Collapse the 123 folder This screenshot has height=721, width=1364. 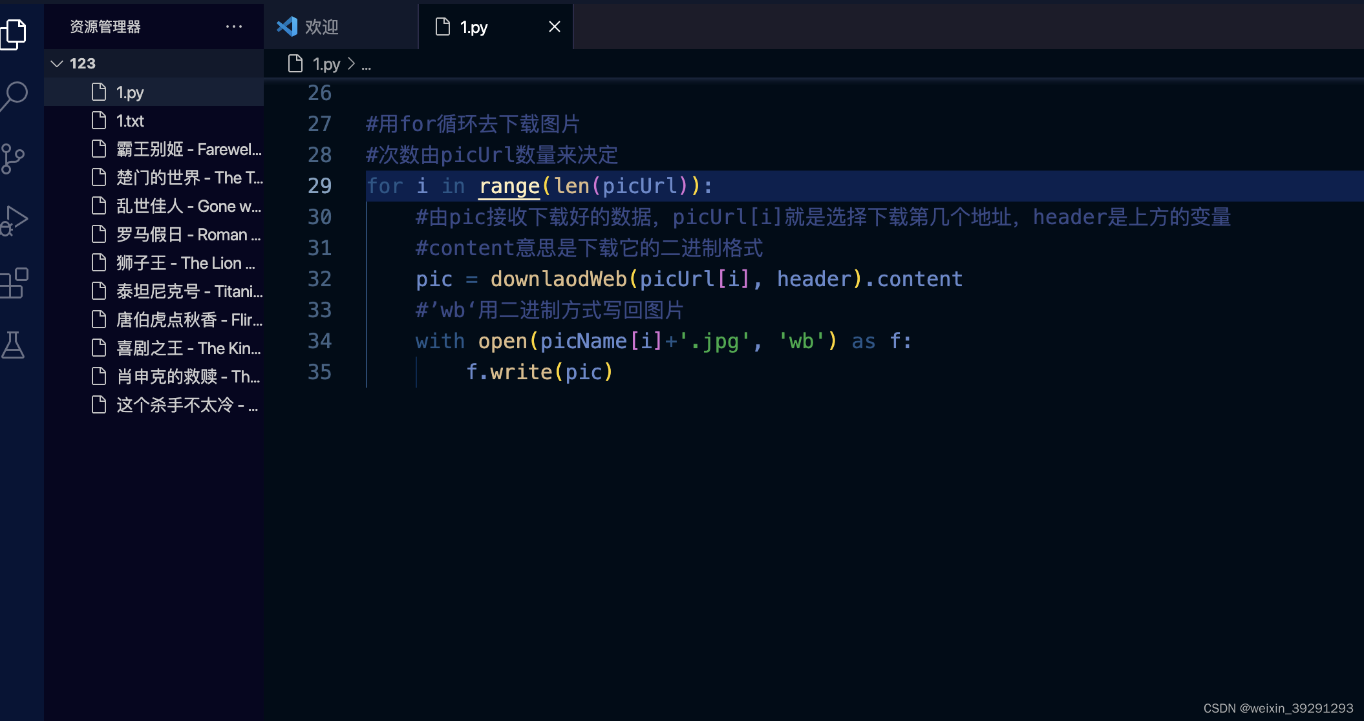pos(154,63)
